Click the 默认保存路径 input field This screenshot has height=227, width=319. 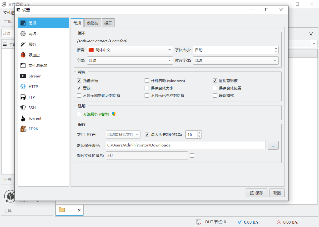186,145
